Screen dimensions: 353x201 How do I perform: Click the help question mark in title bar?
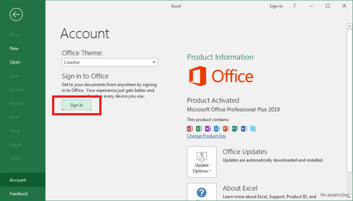point(294,6)
